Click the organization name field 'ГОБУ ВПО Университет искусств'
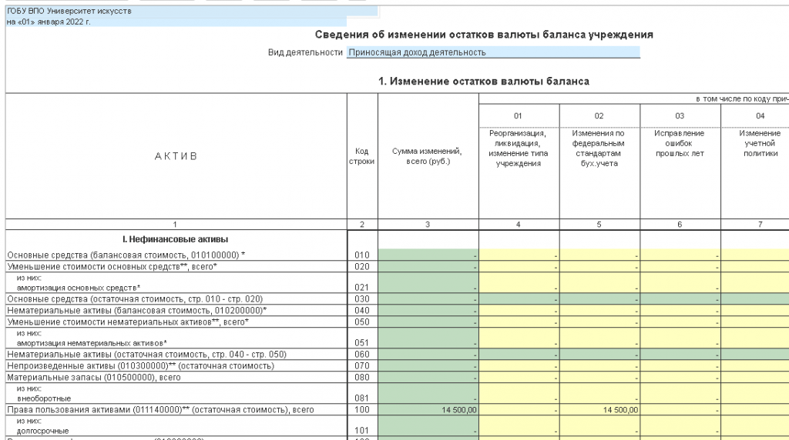This screenshot has height=440, width=789. click(191, 12)
